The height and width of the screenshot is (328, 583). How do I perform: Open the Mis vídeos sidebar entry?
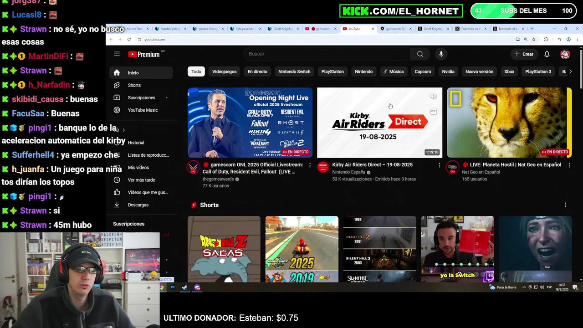(141, 168)
